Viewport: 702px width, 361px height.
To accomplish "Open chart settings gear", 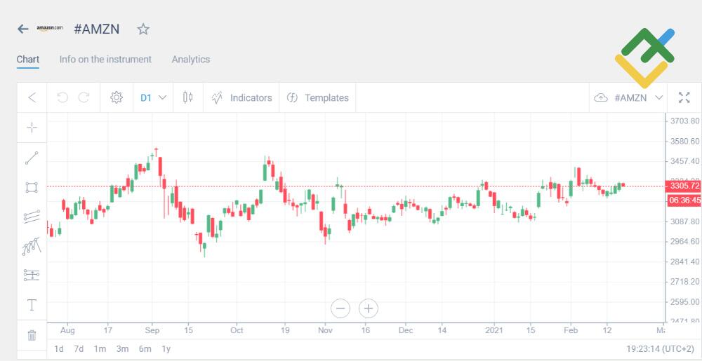I will coord(117,97).
